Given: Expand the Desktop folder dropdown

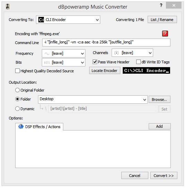Looking at the screenshot, I should point(145,100).
